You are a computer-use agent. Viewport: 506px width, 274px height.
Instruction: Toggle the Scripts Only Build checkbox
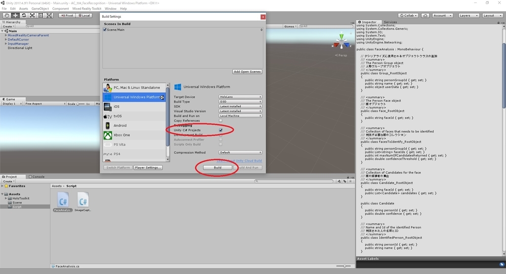(221, 145)
